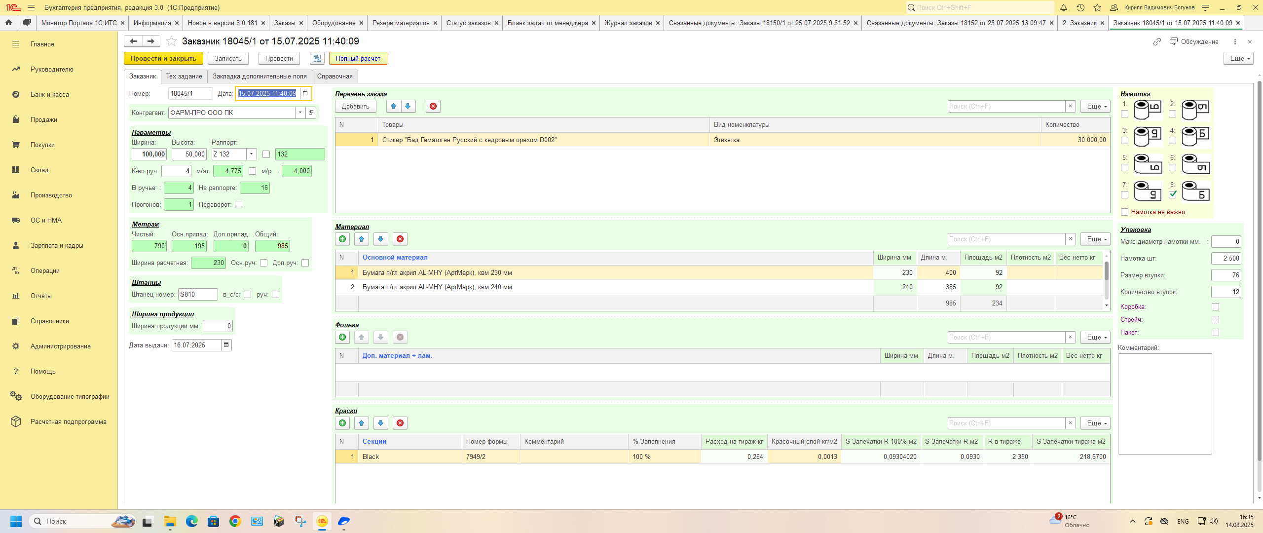The width and height of the screenshot is (1263, 533).
Task: Open calendar picker for Дата выдачи
Action: click(x=226, y=345)
